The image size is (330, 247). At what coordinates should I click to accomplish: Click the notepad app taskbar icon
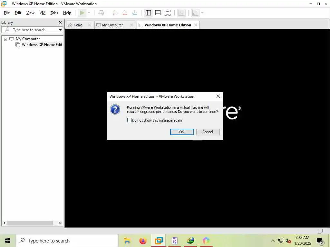[175, 241]
